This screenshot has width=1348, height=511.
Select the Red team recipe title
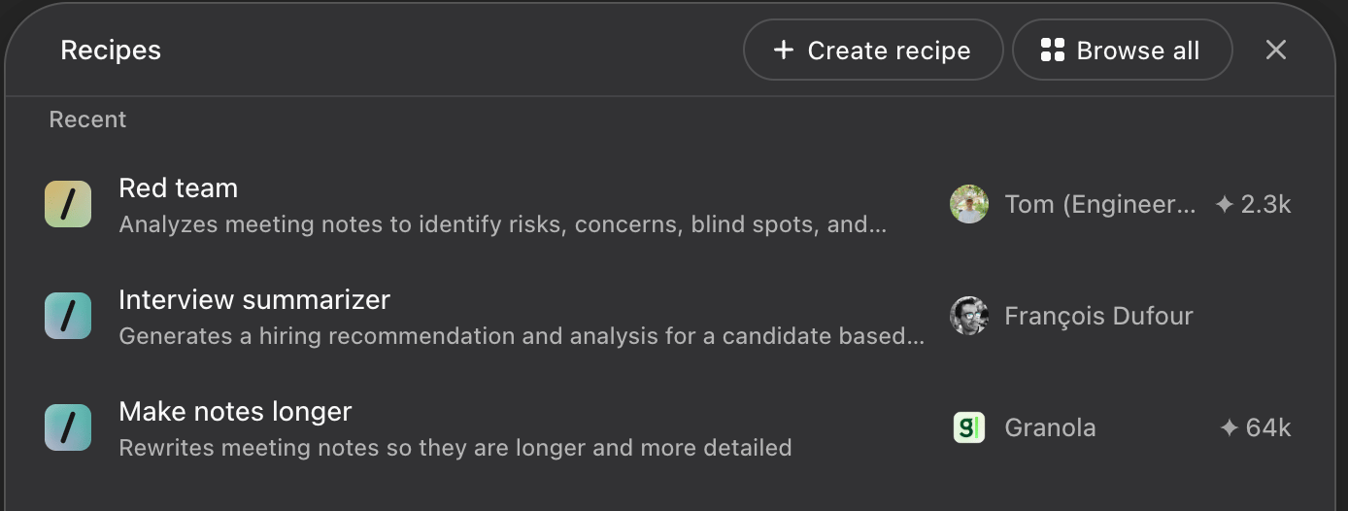[x=178, y=187]
